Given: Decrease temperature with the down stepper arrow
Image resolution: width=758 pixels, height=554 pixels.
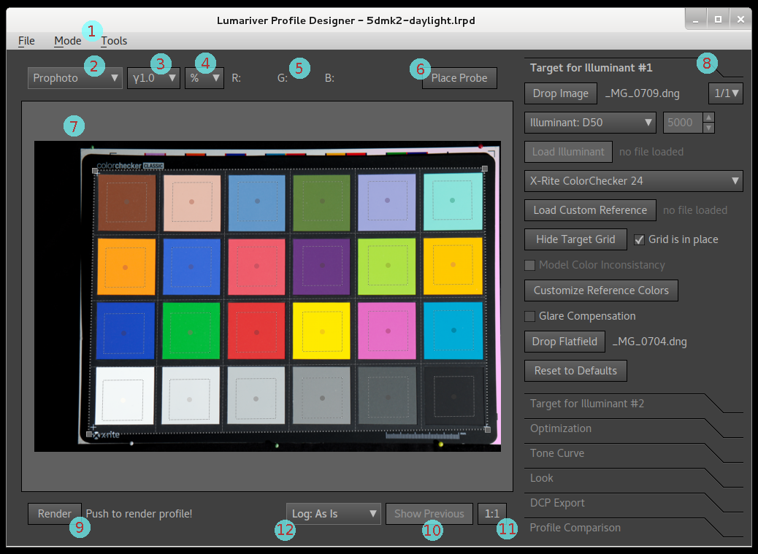Looking at the screenshot, I should pos(708,128).
